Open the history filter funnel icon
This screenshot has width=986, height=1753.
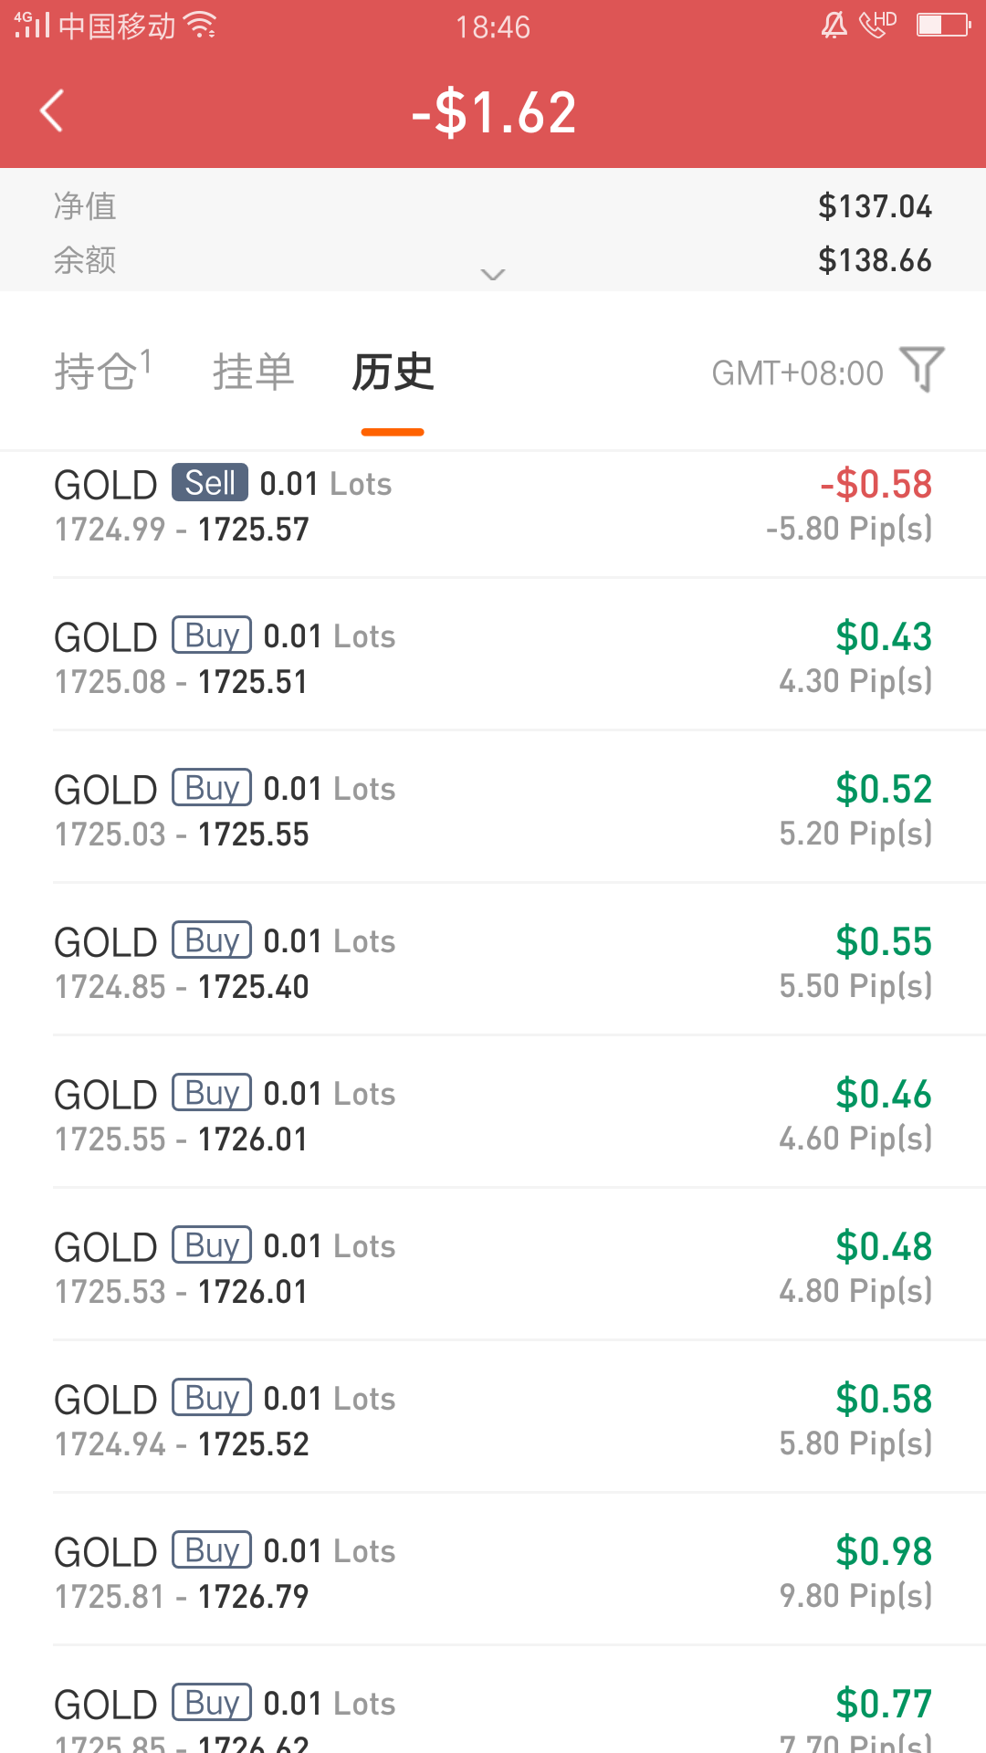point(921,370)
